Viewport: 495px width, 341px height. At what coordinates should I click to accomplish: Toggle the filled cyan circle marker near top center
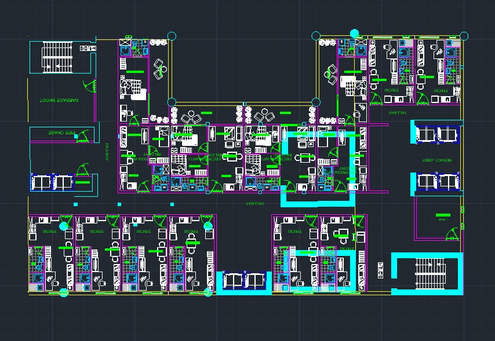pyautogui.click(x=355, y=32)
